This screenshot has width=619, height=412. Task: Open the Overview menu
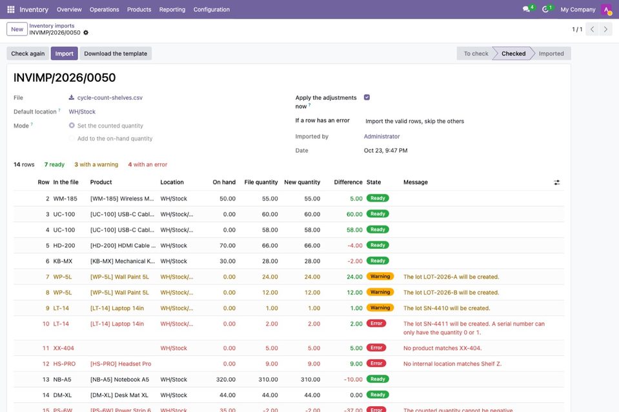coord(69,10)
